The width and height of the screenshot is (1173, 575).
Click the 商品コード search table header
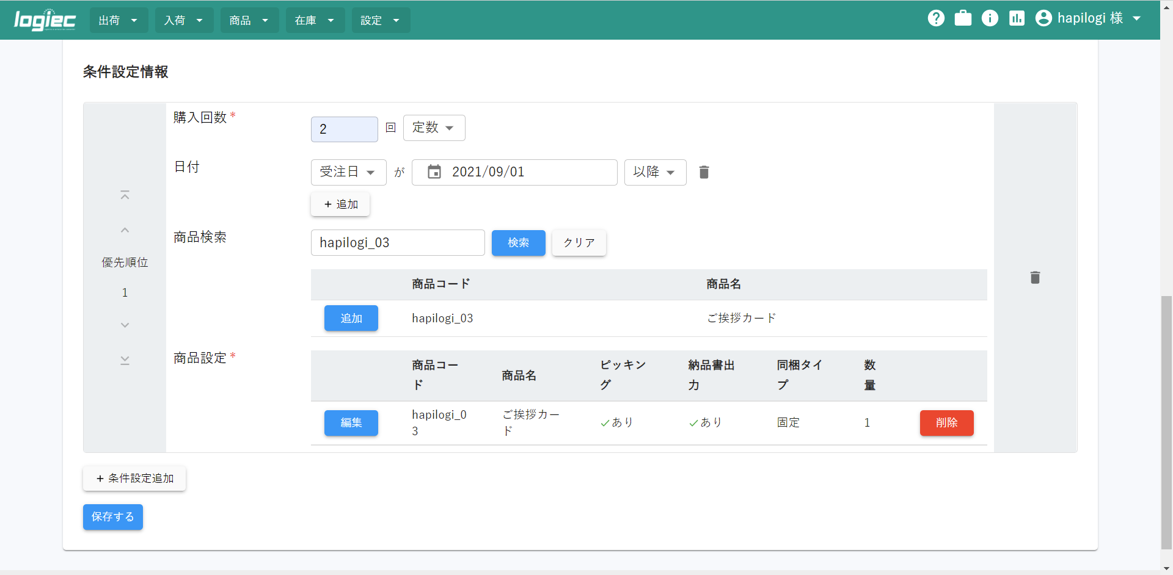pyautogui.click(x=440, y=284)
